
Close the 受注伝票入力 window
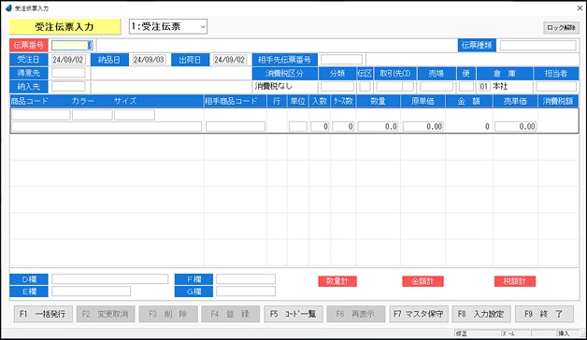point(580,7)
